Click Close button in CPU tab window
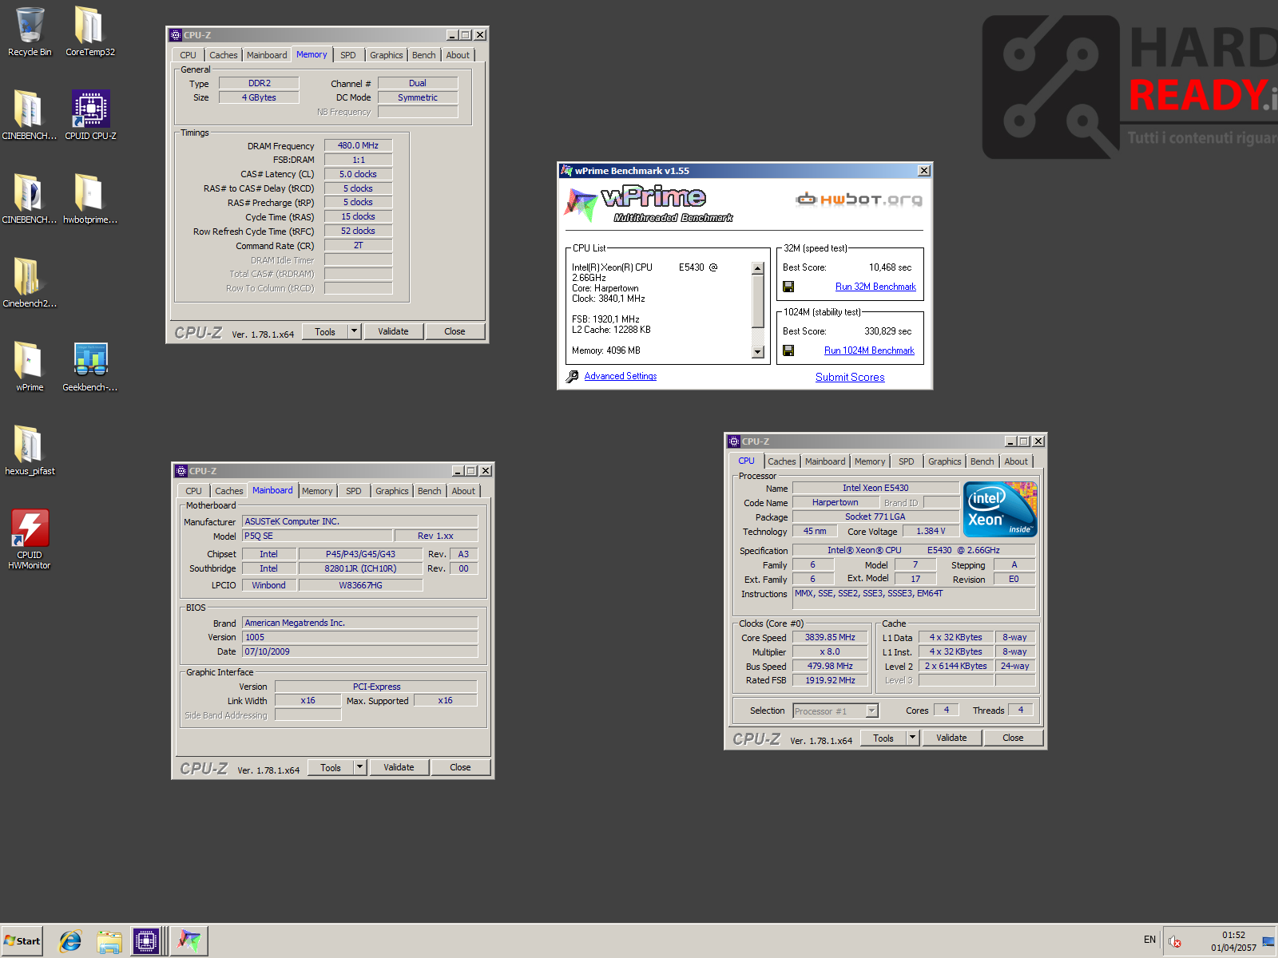 click(1013, 738)
